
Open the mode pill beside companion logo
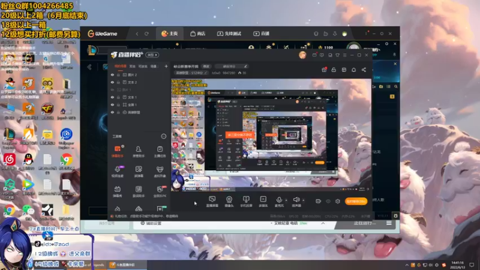[x=152, y=55]
